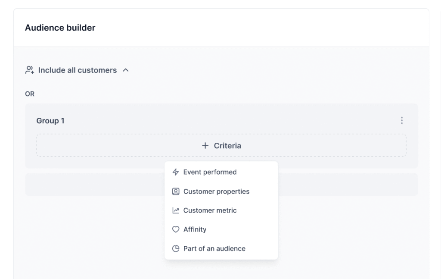Click the lightning bolt Event performed icon
The width and height of the screenshot is (441, 279).
[x=176, y=172]
